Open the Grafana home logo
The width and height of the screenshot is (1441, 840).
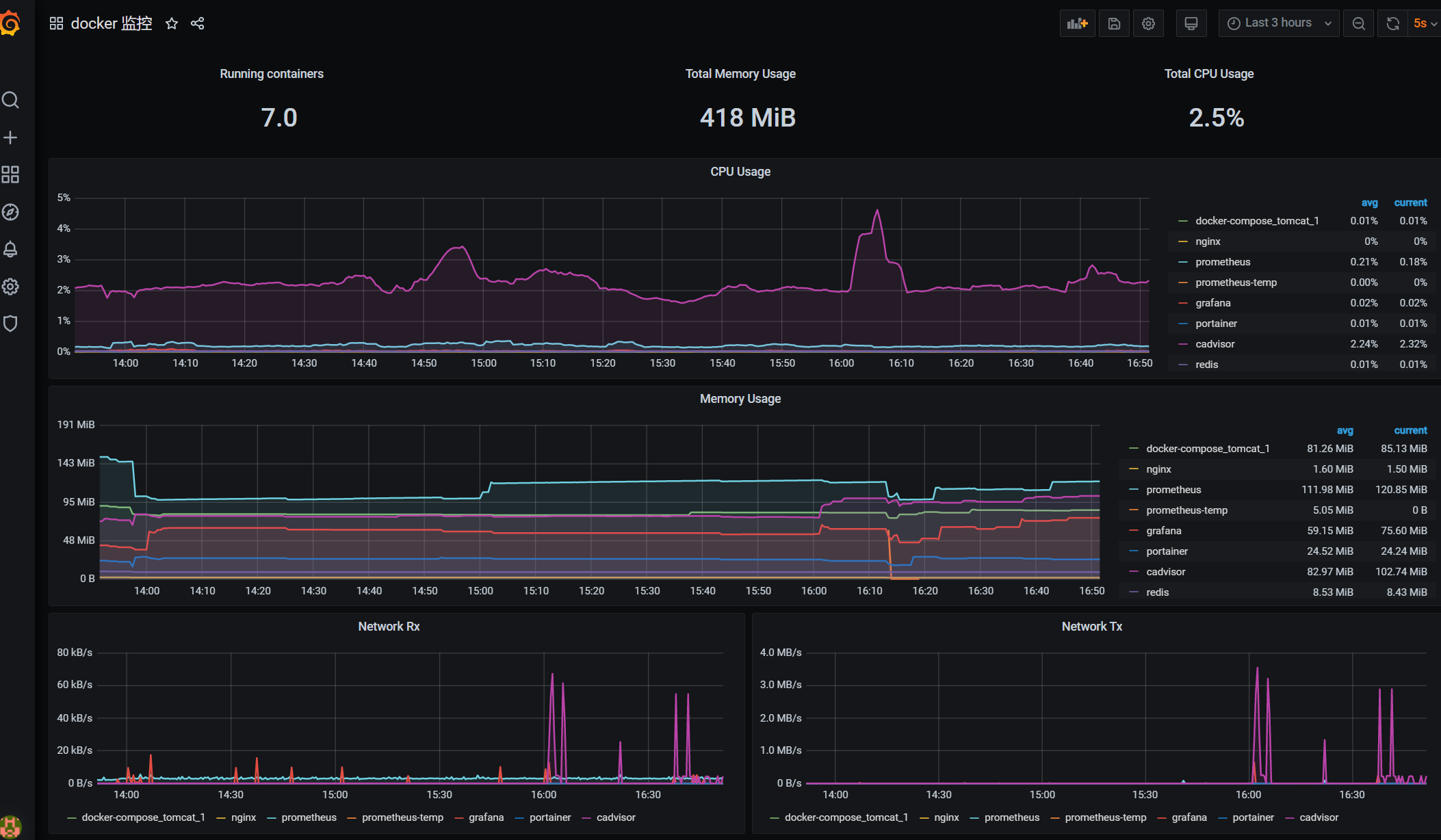(10, 24)
